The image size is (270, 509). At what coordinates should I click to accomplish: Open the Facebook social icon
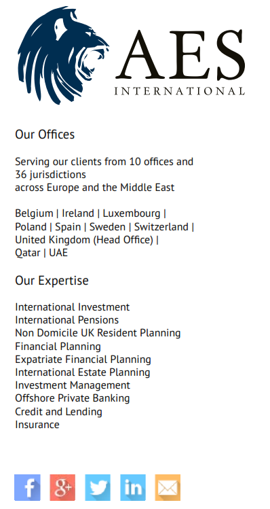click(28, 487)
